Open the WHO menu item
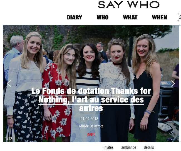 coord(103,17)
